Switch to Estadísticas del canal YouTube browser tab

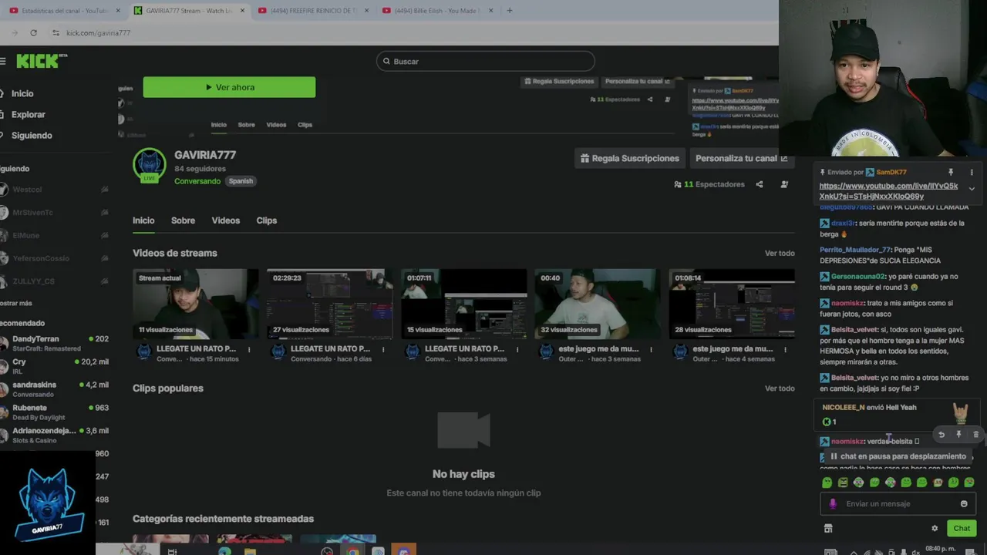click(x=63, y=11)
